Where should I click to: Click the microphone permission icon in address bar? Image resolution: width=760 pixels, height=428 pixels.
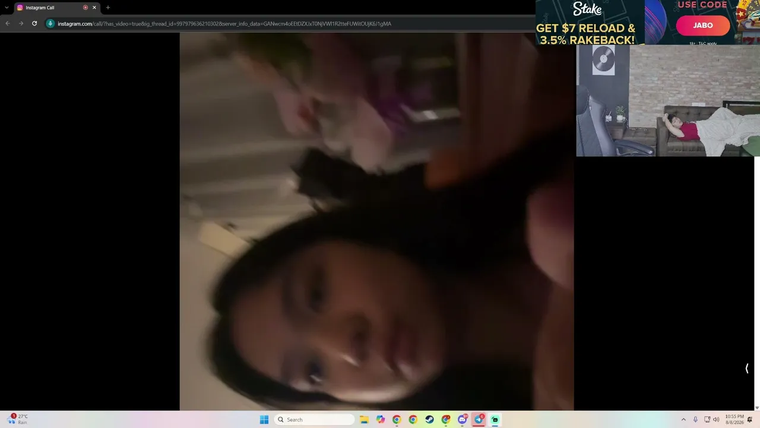coord(50,24)
